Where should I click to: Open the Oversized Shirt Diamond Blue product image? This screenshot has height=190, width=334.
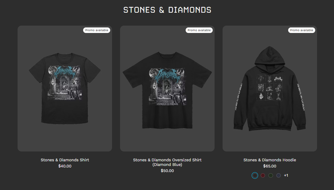(x=167, y=88)
